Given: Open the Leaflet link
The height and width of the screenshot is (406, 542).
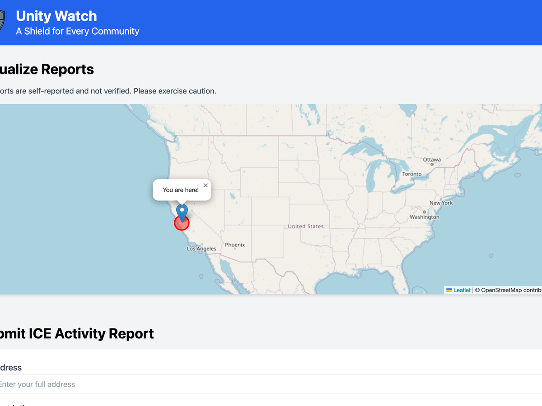Looking at the screenshot, I should click(x=462, y=290).
